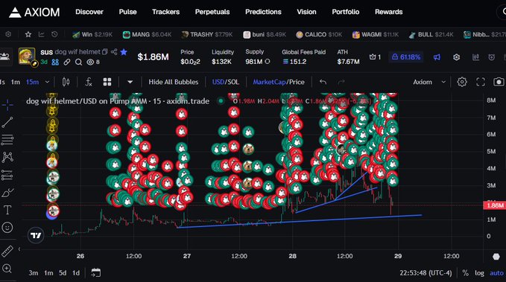Screen dimensions: 506x282
Task: Select the crosshair cursor tool
Action: pyautogui.click(x=7, y=105)
